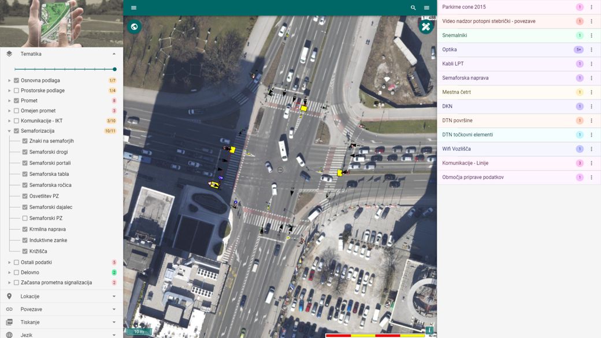Open more options for the Wifi Vozlišča row
The width and height of the screenshot is (601, 338).
coord(591,149)
